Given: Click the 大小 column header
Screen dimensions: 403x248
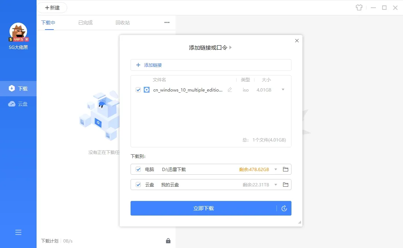Looking at the screenshot, I should point(266,80).
